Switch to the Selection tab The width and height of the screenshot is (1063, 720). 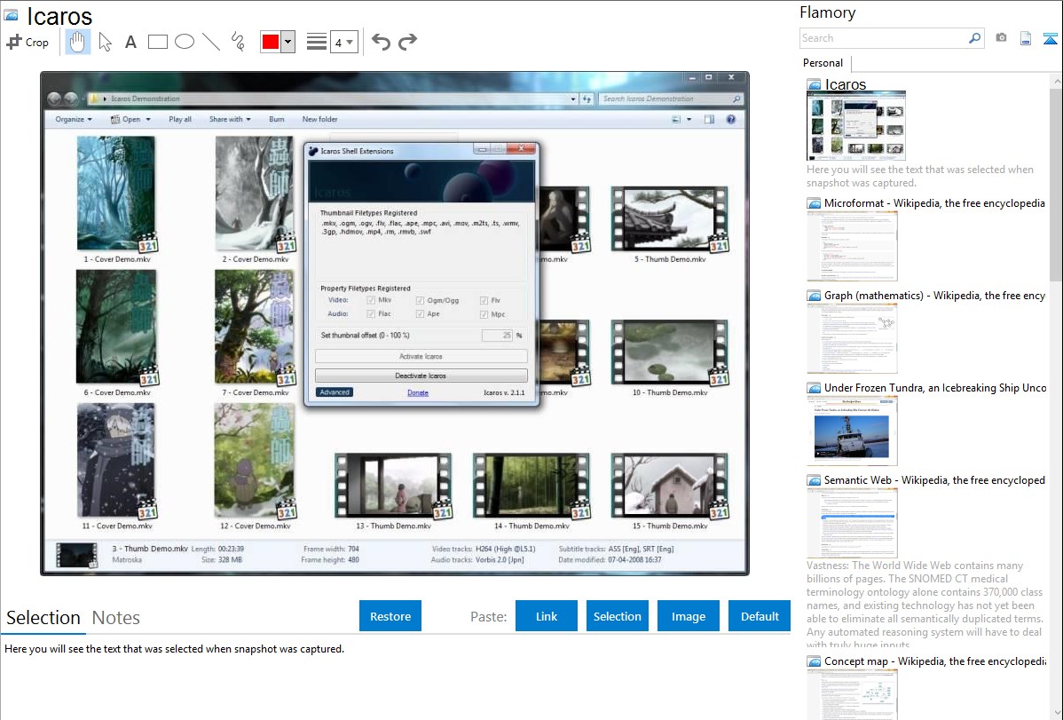pos(43,618)
